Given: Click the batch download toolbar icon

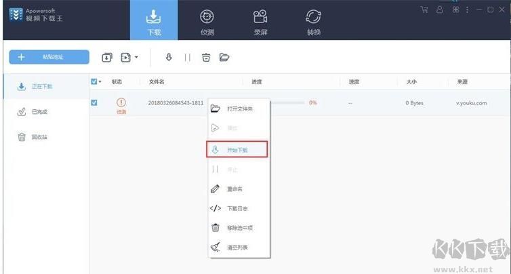Looking at the screenshot, I should (107, 58).
